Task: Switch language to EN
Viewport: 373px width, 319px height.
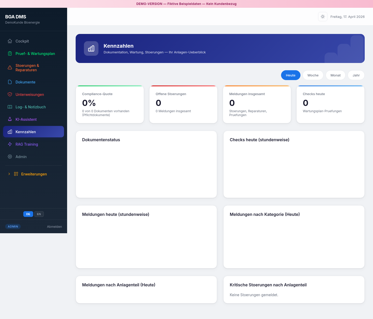Action: [39, 214]
